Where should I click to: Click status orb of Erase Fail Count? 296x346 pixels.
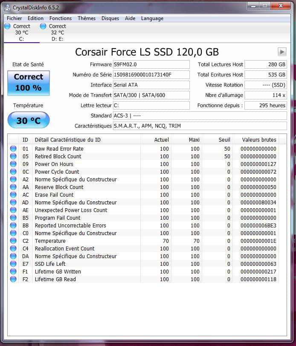[x=13, y=195]
